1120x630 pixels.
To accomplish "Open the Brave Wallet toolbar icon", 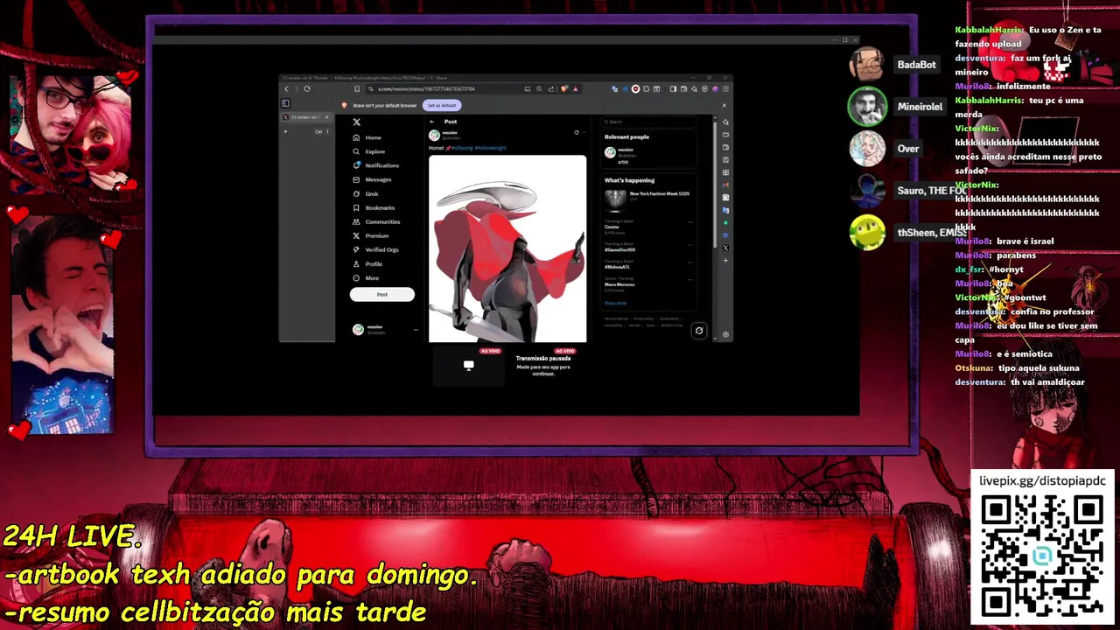I will point(683,88).
